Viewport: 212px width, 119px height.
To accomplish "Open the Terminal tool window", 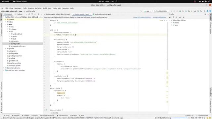I will pyautogui.click(x=26, y=116).
